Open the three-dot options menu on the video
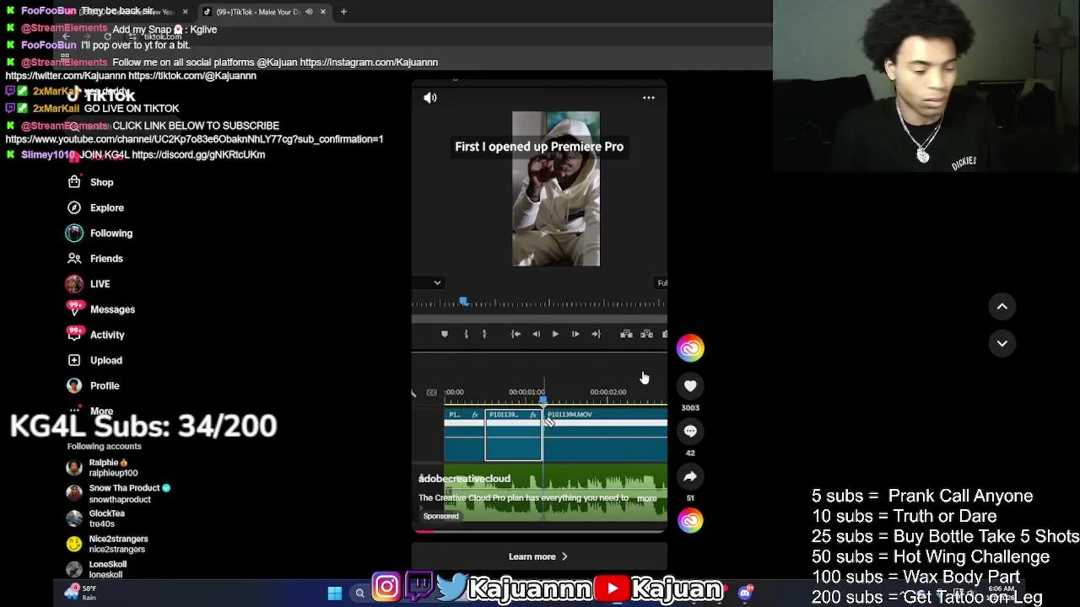Screen dimensions: 1080x607 click(x=648, y=98)
